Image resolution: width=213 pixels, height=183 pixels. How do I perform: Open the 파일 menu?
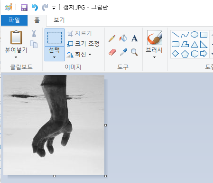[x=14, y=20]
